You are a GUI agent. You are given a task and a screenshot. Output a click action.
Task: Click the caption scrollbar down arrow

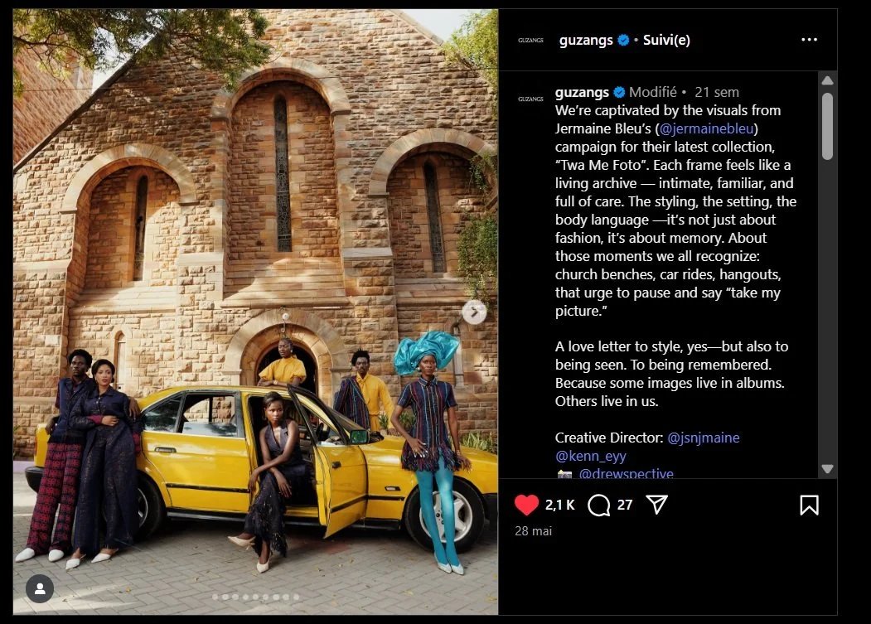tap(827, 469)
